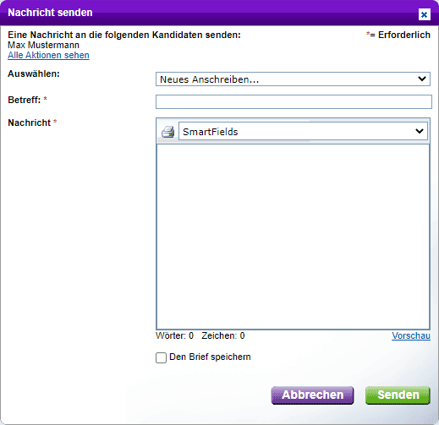Screen dimensions: 439x425
Task: Toggle the Den Brief speichern checkbox
Action: tap(161, 357)
